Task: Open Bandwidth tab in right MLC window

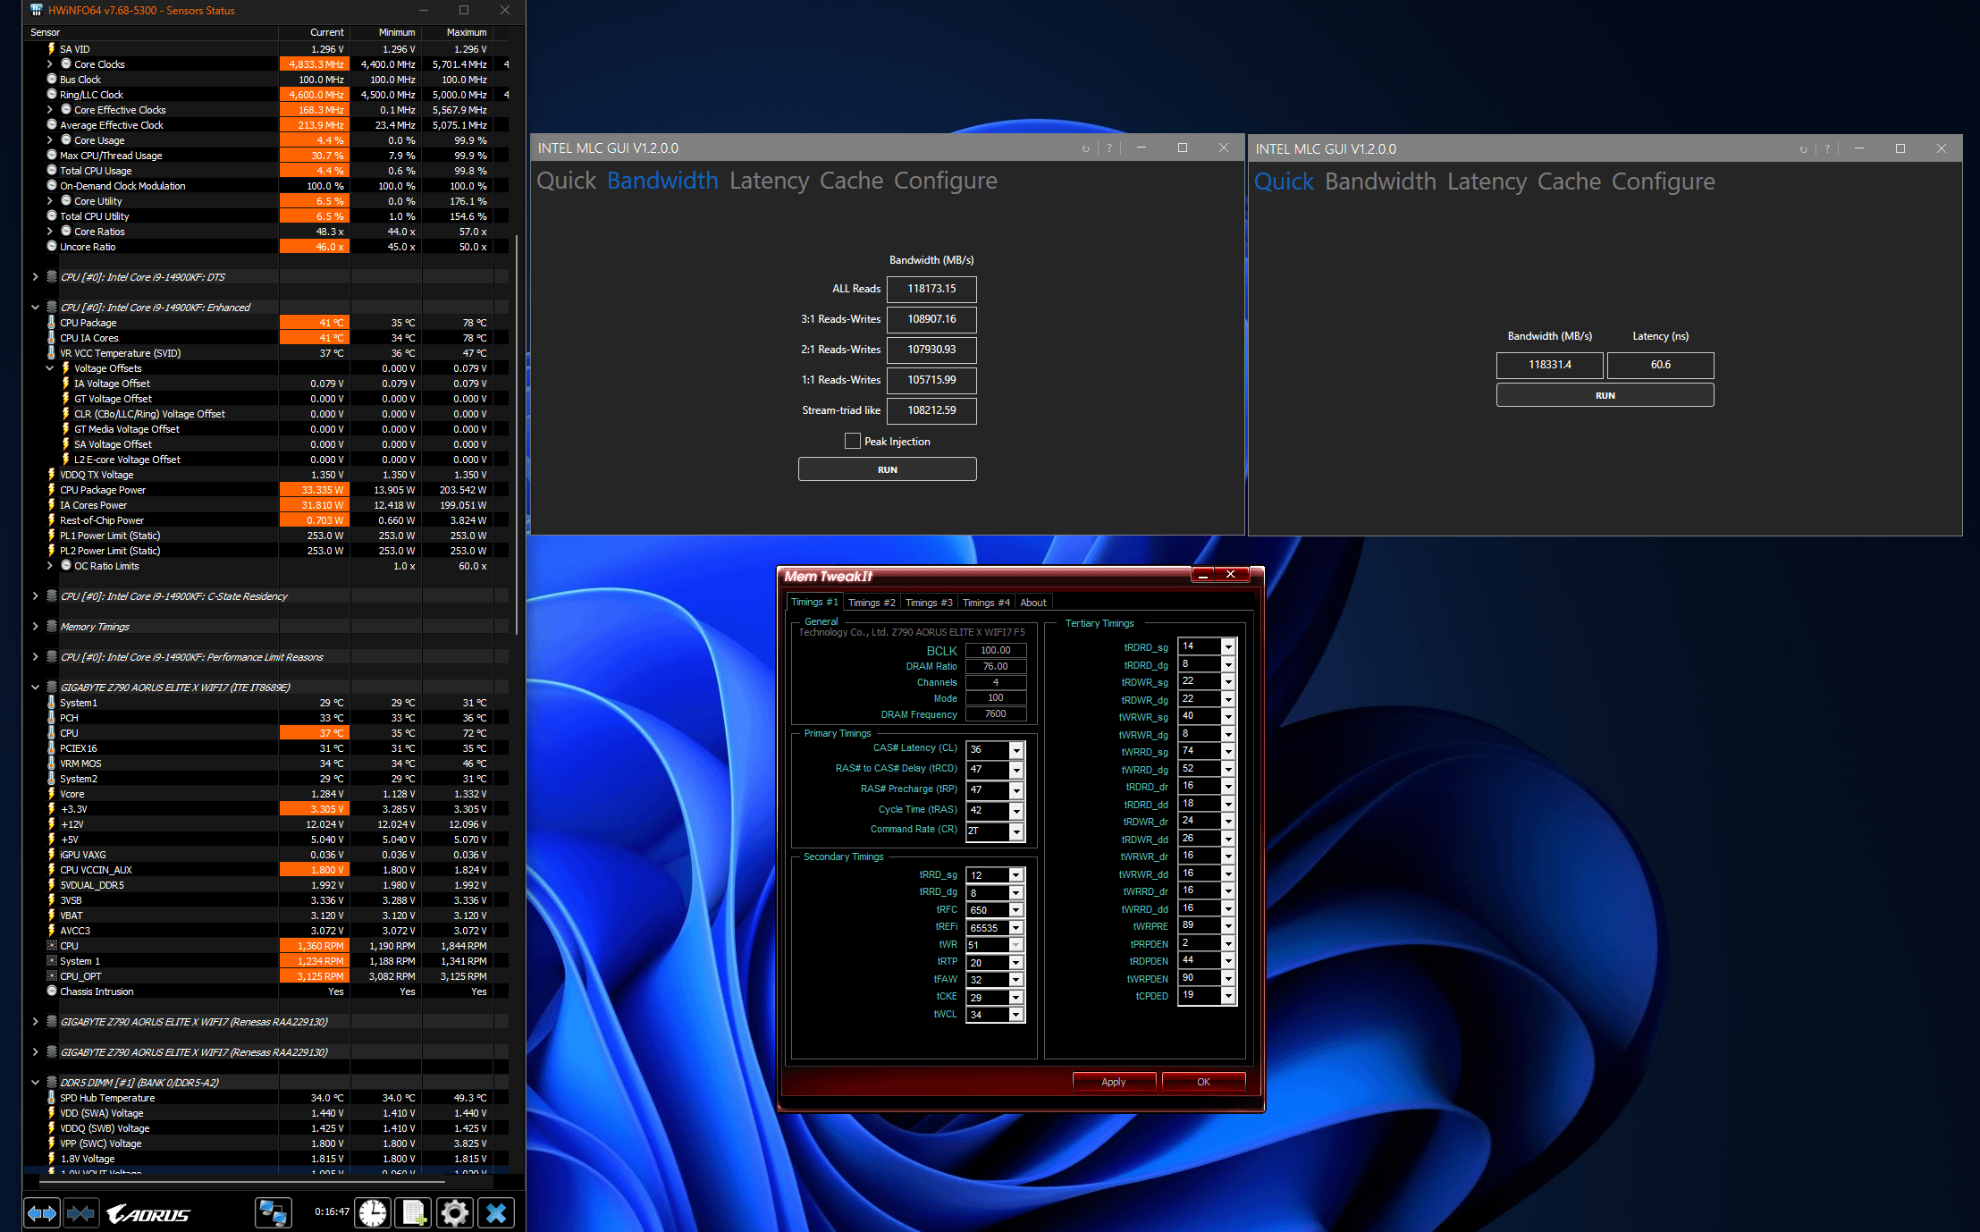Action: point(1380,181)
